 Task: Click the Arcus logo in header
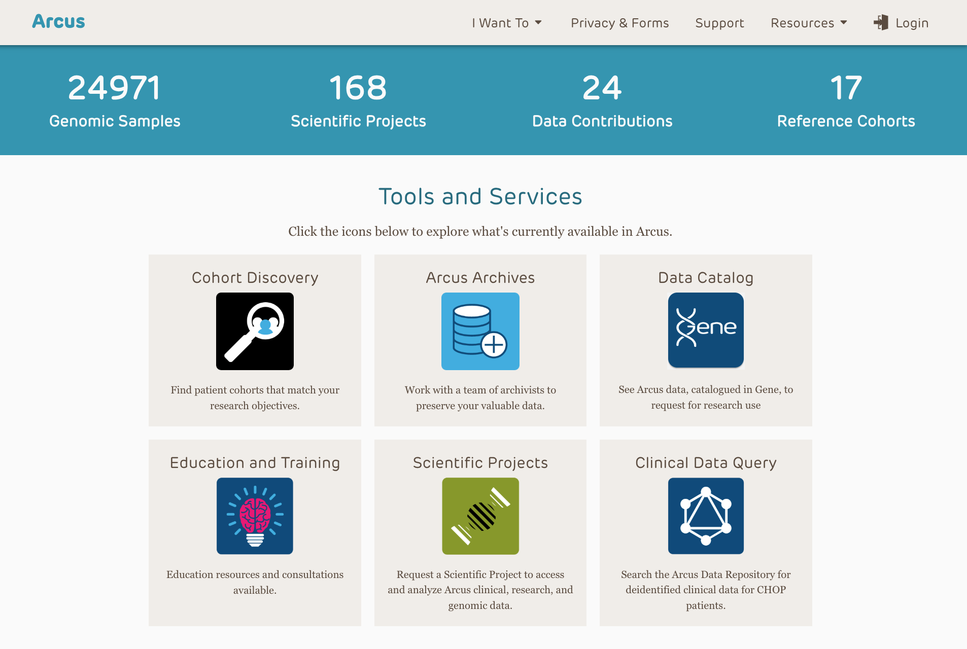[x=59, y=21]
